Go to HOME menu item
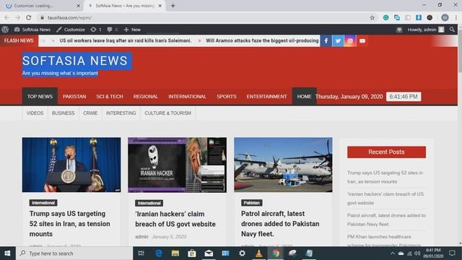The width and height of the screenshot is (462, 260). tap(304, 96)
